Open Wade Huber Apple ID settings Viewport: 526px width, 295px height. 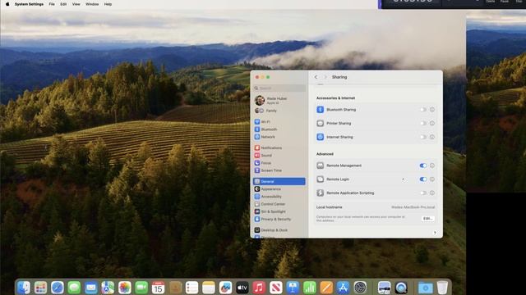[x=279, y=100]
